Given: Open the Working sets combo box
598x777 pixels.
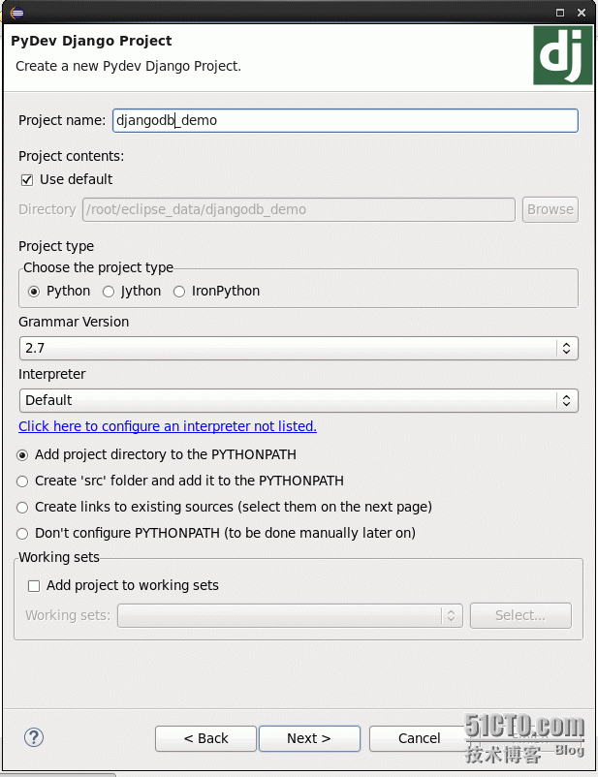Looking at the screenshot, I should coord(290,615).
